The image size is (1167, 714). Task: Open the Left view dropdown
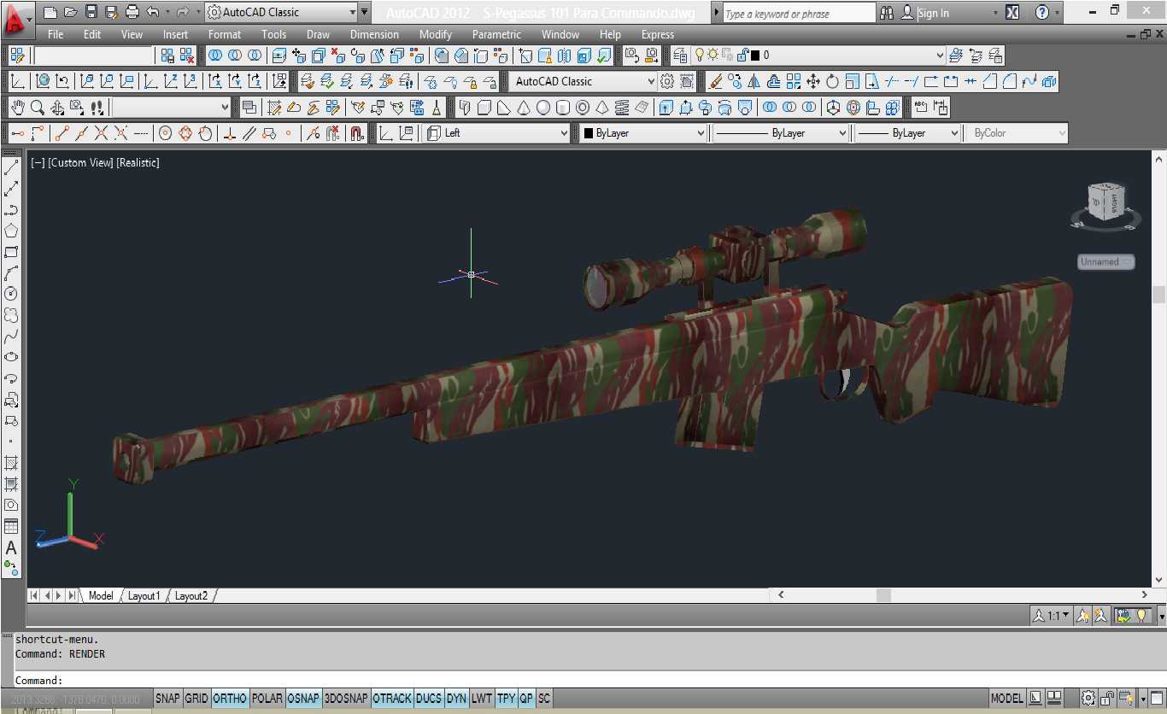[x=497, y=133]
